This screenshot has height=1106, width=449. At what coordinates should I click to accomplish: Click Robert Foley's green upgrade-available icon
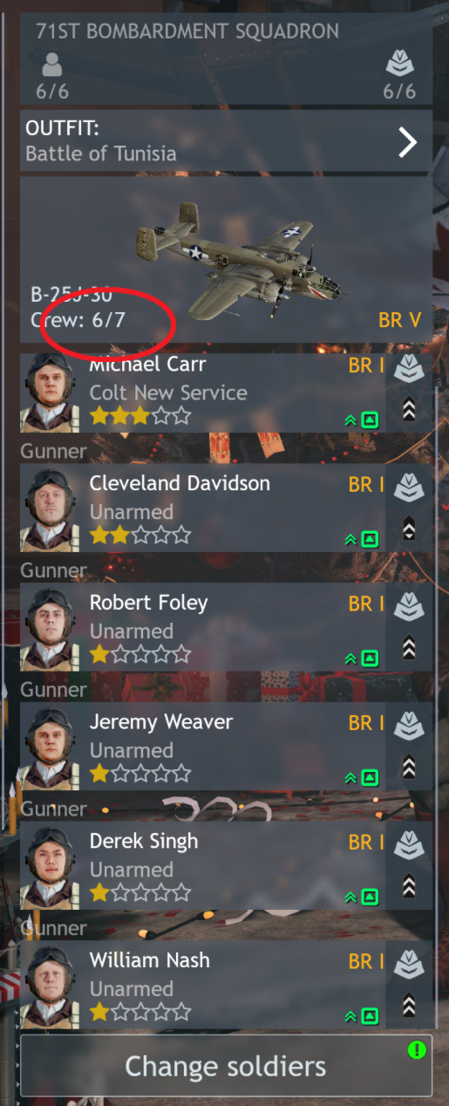(x=371, y=658)
